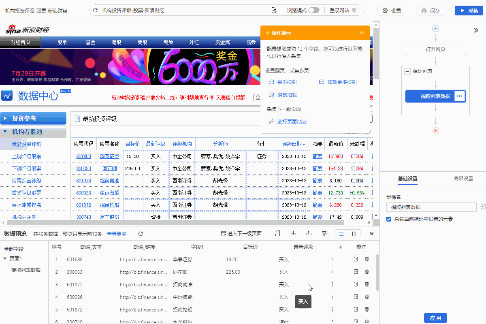486x324 pixels.
Task: Select the 打开网页 workflow step
Action: [435, 49]
